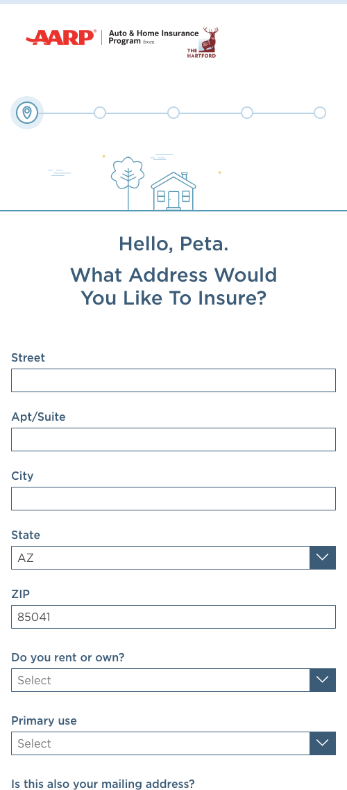Click the second progress step circle
The width and height of the screenshot is (347, 790).
point(100,113)
